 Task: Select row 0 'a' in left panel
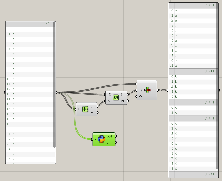tap(30, 29)
